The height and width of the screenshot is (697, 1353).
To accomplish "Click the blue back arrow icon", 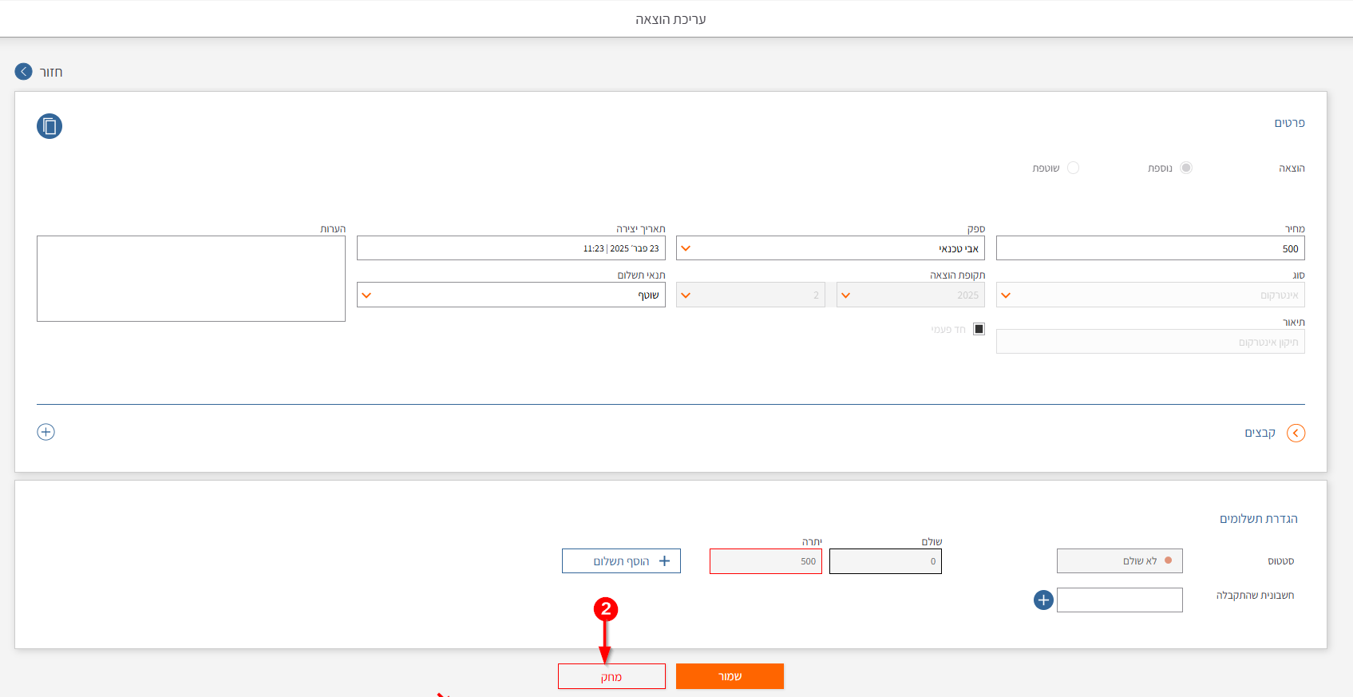I will tap(24, 72).
